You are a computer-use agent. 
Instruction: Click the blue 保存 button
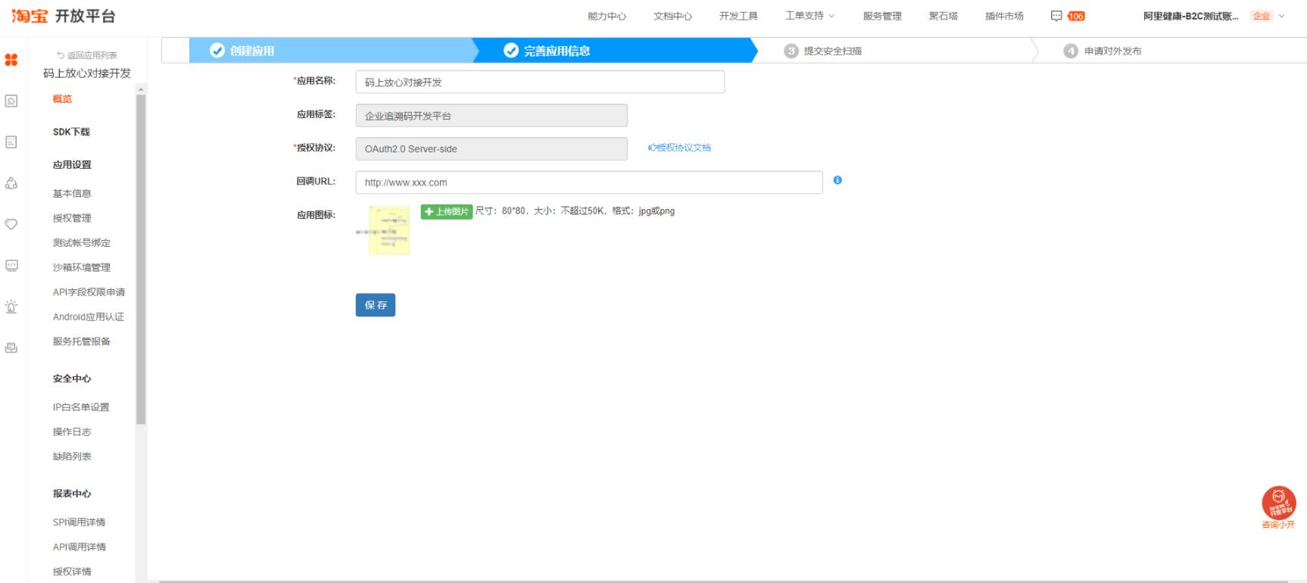[x=376, y=305]
